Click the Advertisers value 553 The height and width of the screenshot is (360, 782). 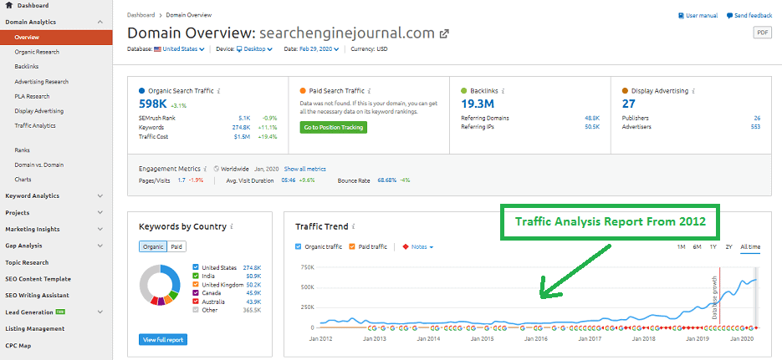click(755, 127)
